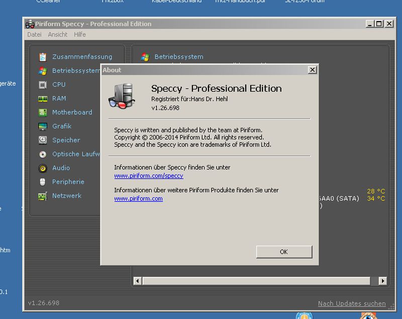Open the www.piriform.com link

[x=139, y=198]
